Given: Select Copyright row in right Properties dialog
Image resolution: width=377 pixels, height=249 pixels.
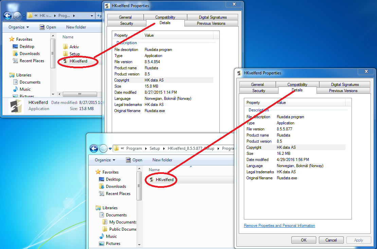Looking at the screenshot, I should click(295, 147).
